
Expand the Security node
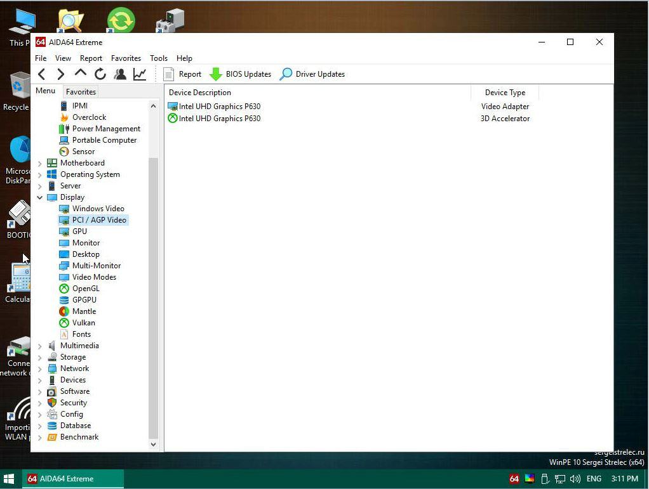[x=40, y=403]
